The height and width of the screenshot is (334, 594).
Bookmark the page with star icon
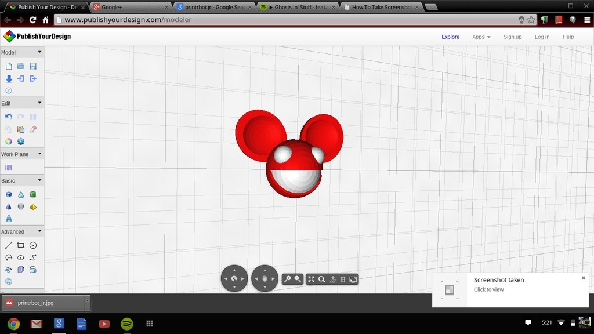[x=531, y=20]
